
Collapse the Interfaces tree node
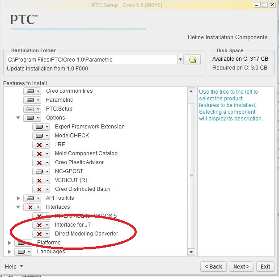(x=18, y=207)
